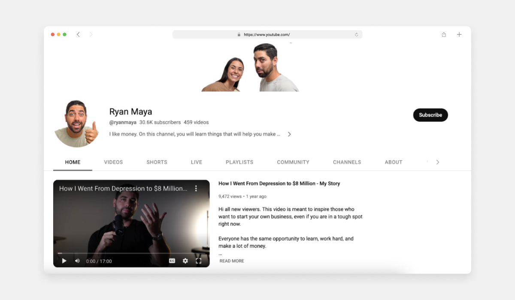The height and width of the screenshot is (300, 515).
Task: Open the video titled How I Went From Depression
Action: 279,183
